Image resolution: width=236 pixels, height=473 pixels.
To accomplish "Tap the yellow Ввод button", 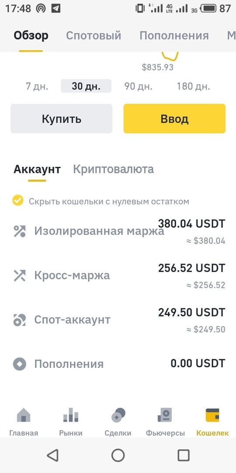I will [174, 119].
